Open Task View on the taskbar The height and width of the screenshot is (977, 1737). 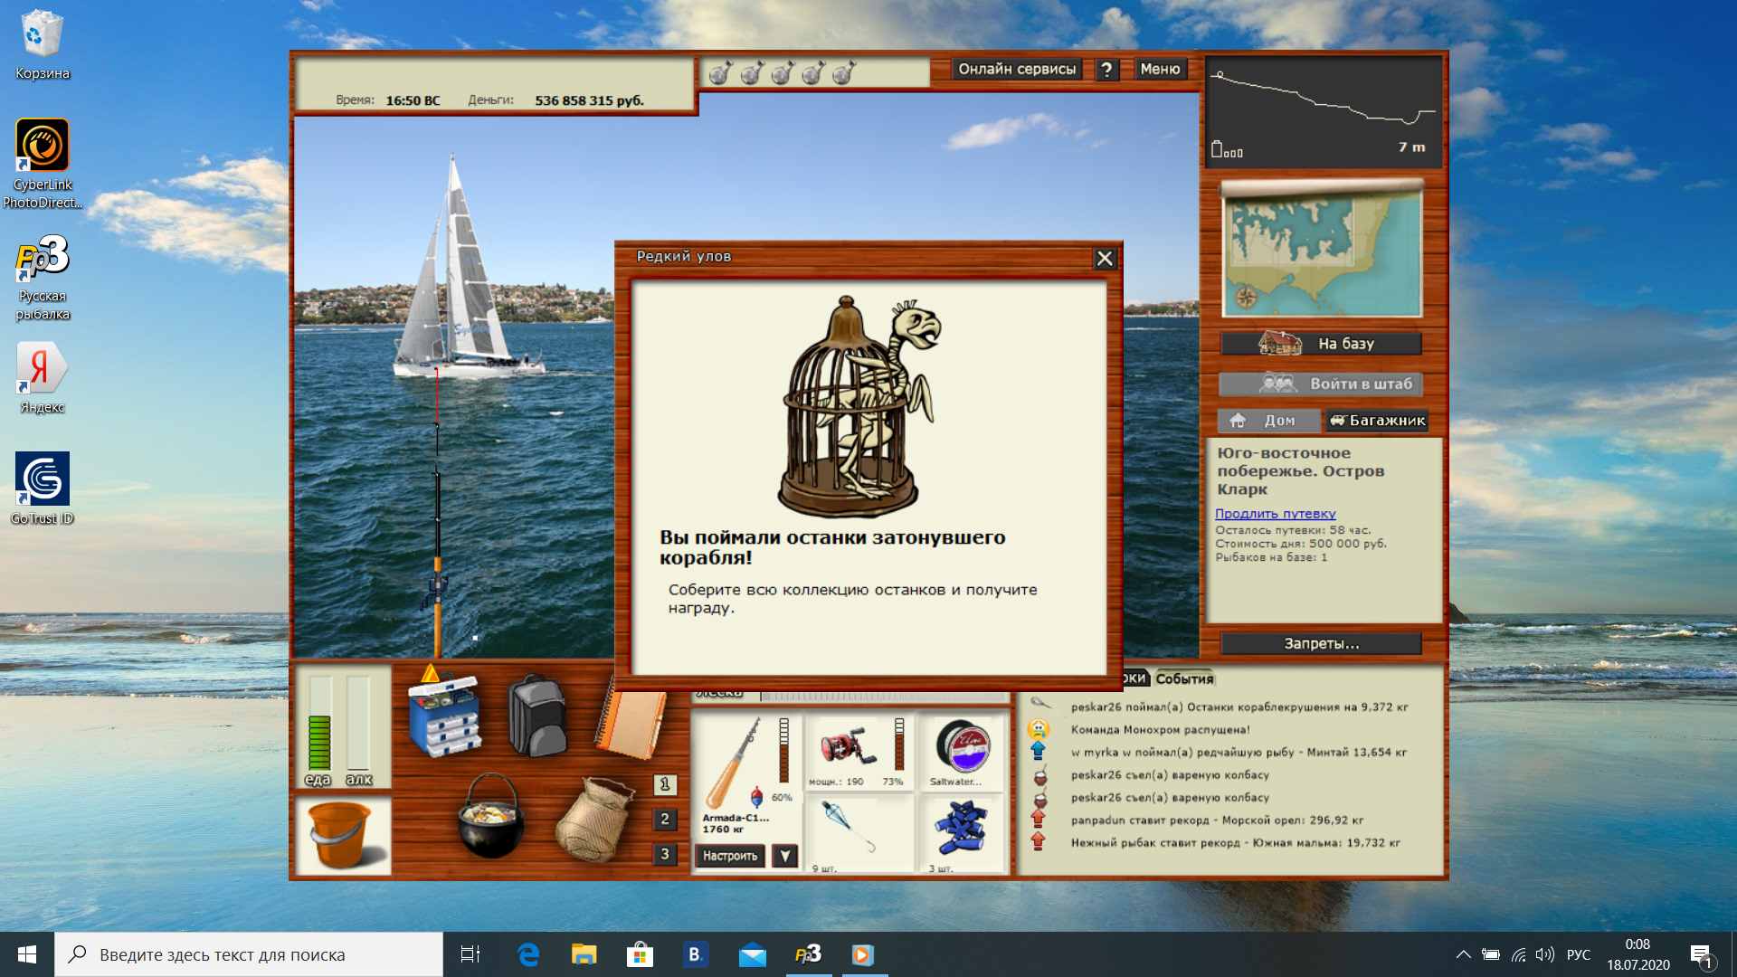470,954
